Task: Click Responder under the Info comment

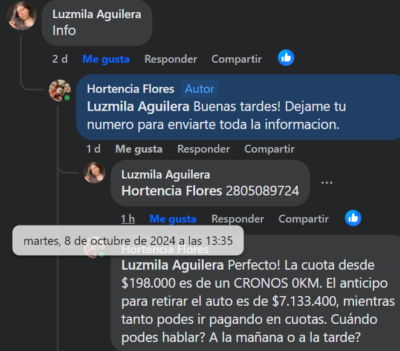Action: point(170,59)
